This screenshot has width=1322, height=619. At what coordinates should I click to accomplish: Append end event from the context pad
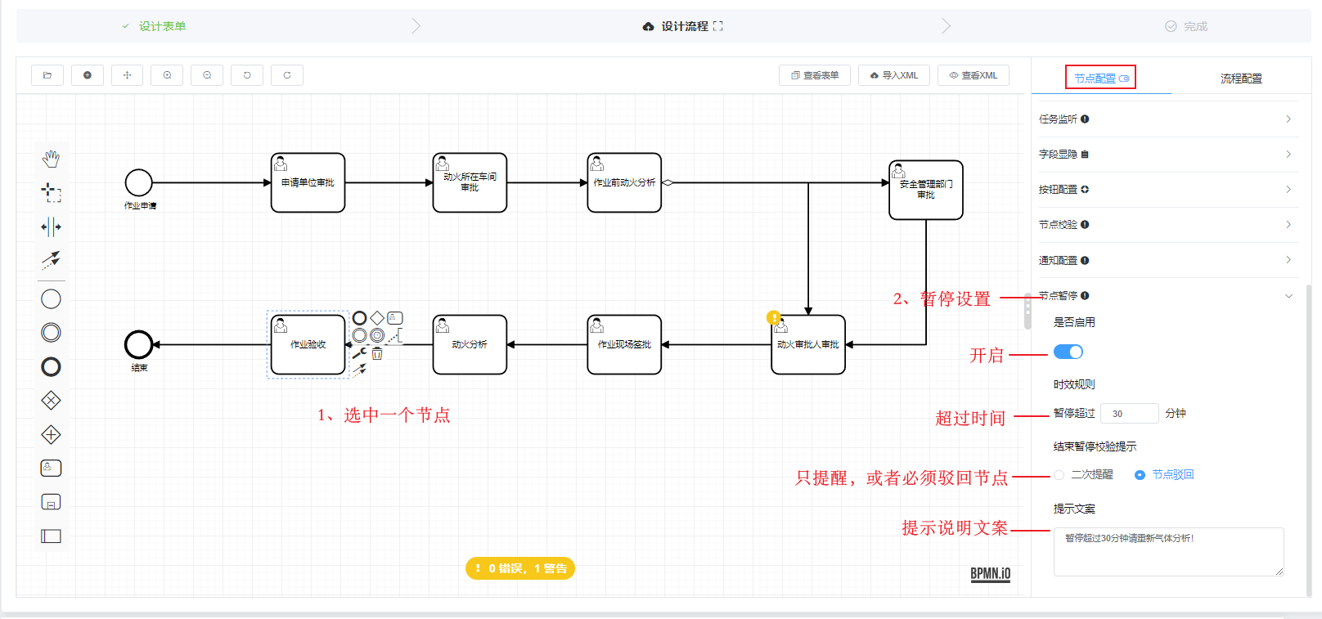pyautogui.click(x=359, y=318)
